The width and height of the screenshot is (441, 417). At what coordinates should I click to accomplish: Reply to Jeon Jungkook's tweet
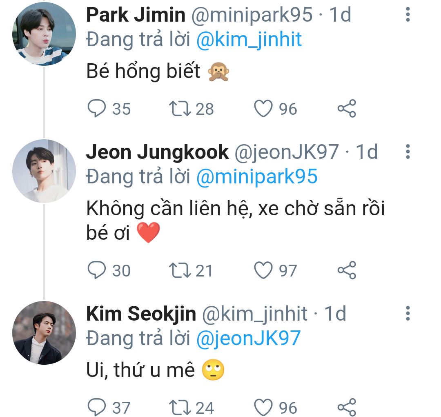pyautogui.click(x=98, y=270)
